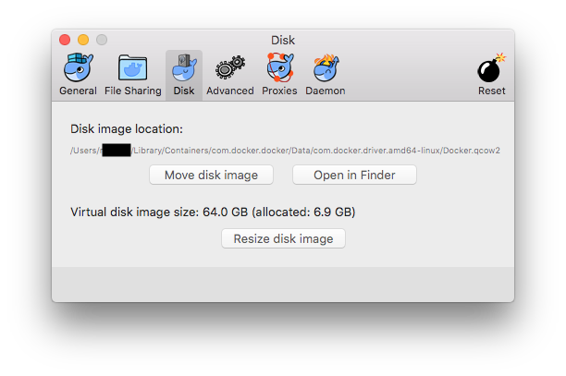
Task: Minimize the window with yellow button
Action: coord(83,40)
